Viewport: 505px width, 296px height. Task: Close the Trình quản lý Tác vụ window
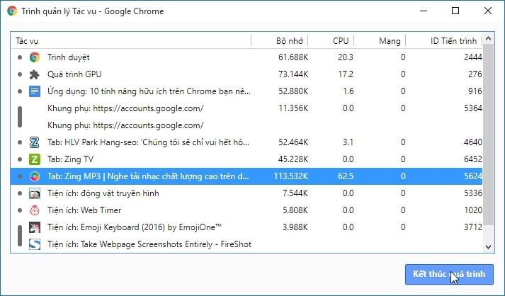point(487,11)
